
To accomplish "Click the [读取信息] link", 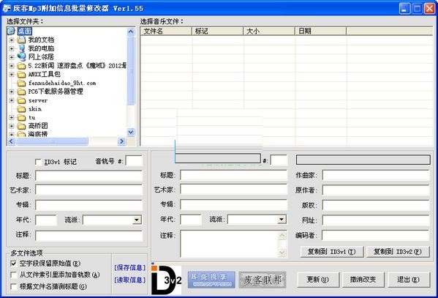I will click(130, 280).
